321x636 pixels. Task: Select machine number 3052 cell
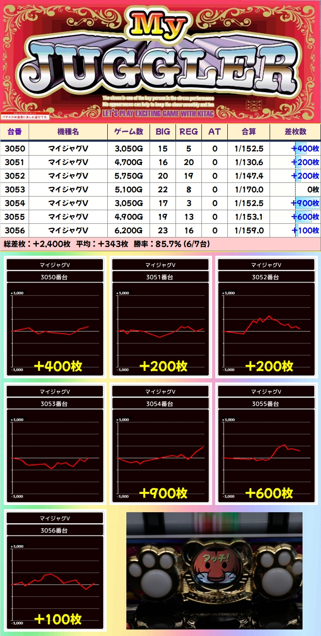tap(15, 176)
